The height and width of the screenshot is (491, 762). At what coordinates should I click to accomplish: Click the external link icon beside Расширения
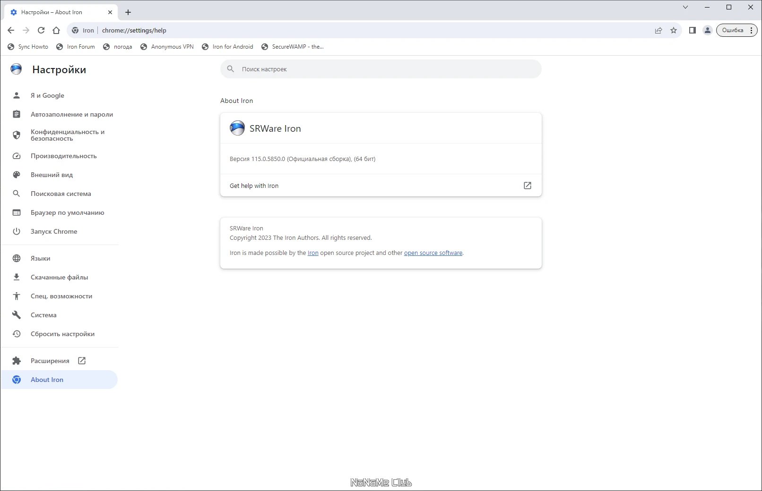(82, 361)
